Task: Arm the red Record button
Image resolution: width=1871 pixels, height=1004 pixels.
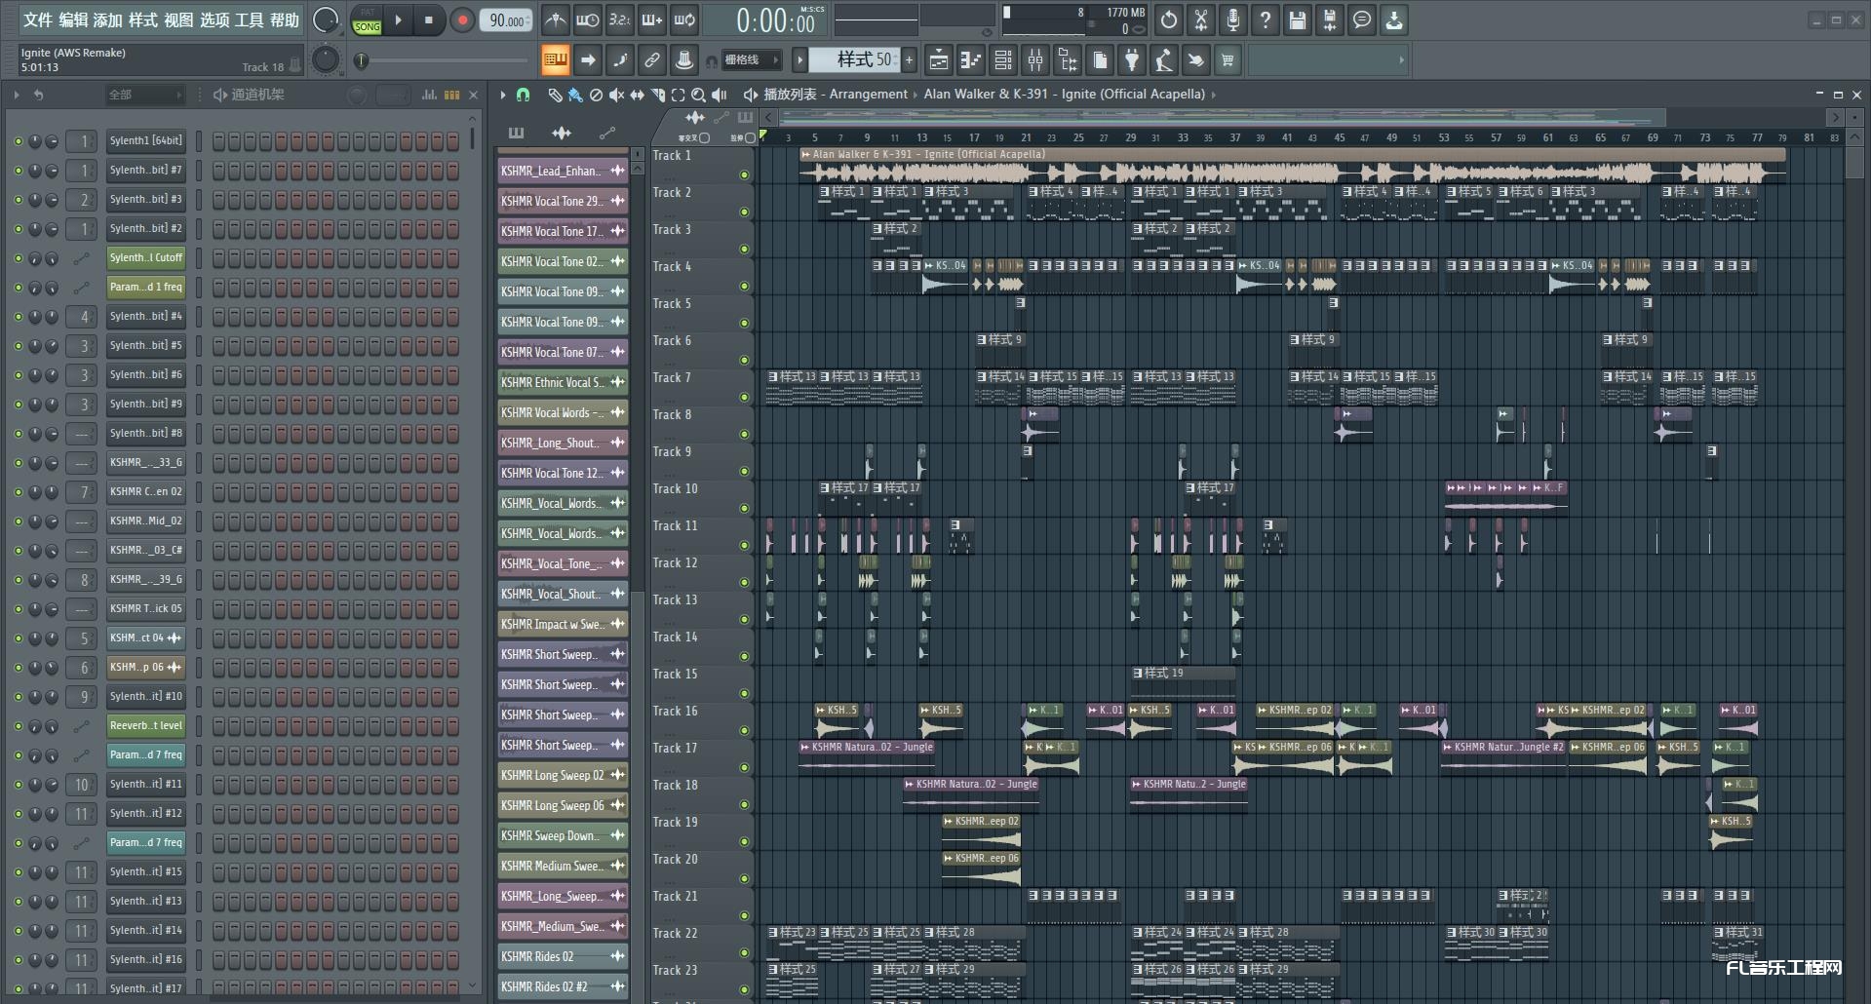Action: click(462, 19)
